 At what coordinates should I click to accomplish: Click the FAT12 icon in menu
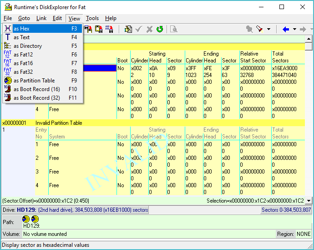(8, 55)
